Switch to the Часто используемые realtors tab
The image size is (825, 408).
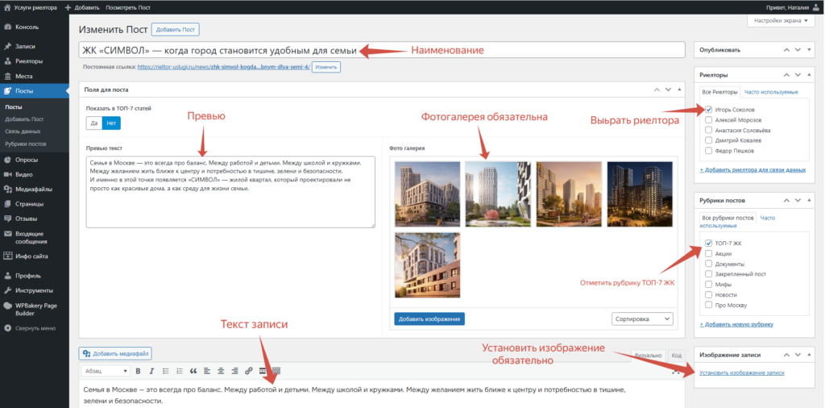click(x=771, y=92)
